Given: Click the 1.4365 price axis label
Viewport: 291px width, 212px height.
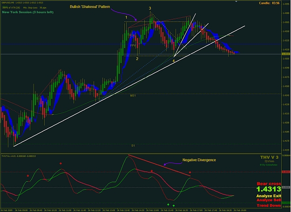Looking at the screenshot, I should pos(285,22).
